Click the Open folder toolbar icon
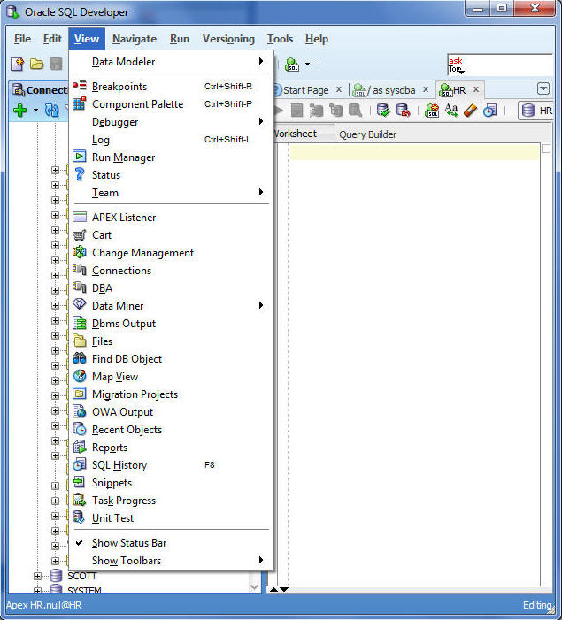 click(x=36, y=65)
